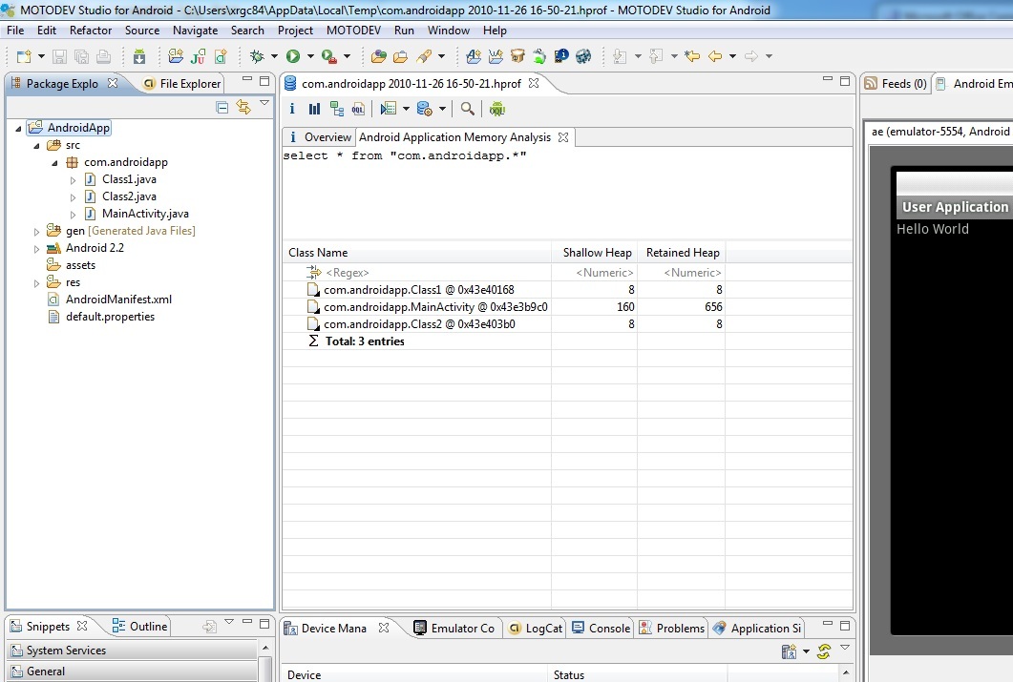Open the New wizard dropdown arrow
1013x682 pixels.
point(41,57)
